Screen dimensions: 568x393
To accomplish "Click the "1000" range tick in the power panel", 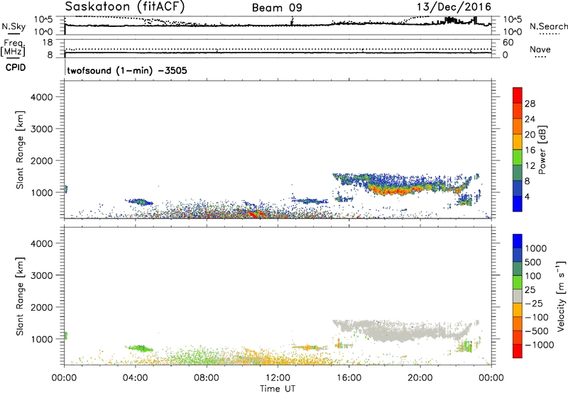I will coord(41,192).
